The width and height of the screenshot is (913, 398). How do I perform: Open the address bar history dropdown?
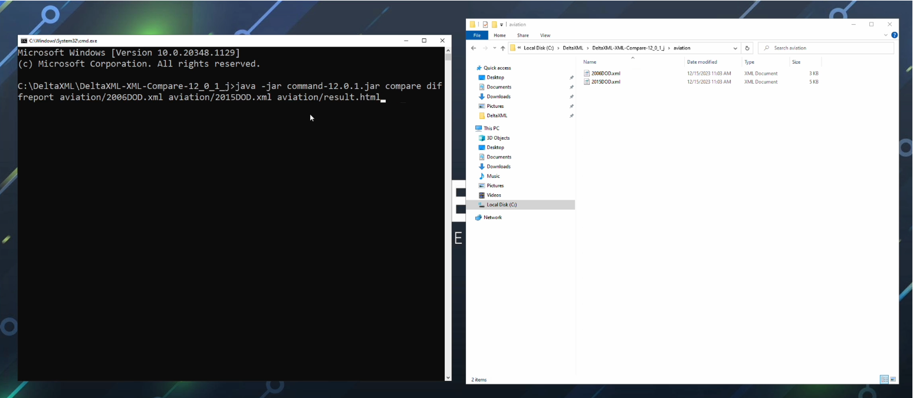tap(735, 48)
